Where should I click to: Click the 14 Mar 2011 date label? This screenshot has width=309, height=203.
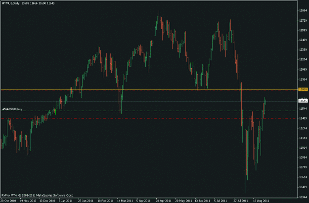[125, 201]
